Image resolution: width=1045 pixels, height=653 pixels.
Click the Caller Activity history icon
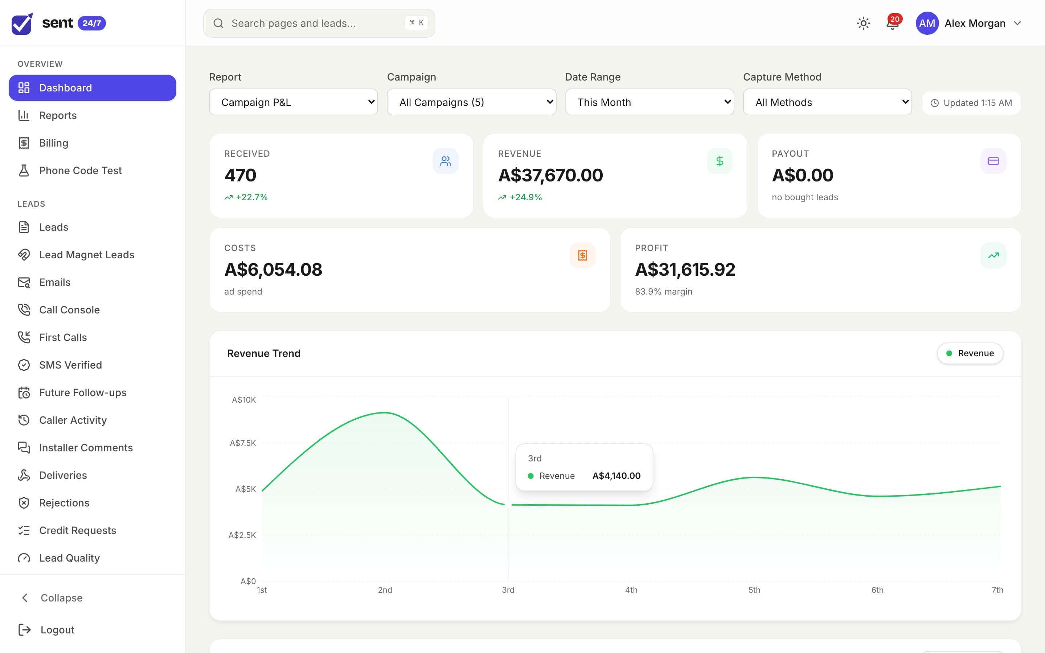tap(24, 420)
